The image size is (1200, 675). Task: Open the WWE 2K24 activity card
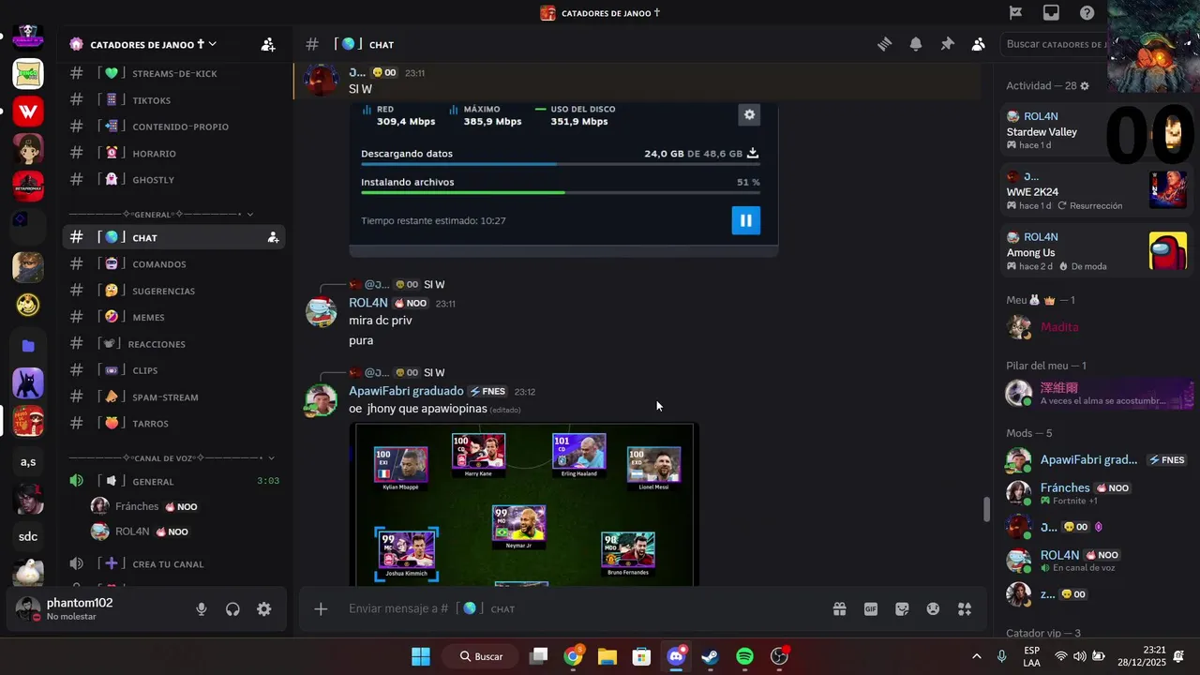(1096, 190)
